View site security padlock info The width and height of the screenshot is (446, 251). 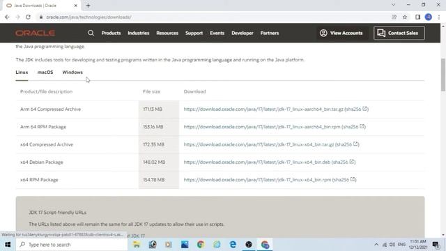click(x=41, y=17)
